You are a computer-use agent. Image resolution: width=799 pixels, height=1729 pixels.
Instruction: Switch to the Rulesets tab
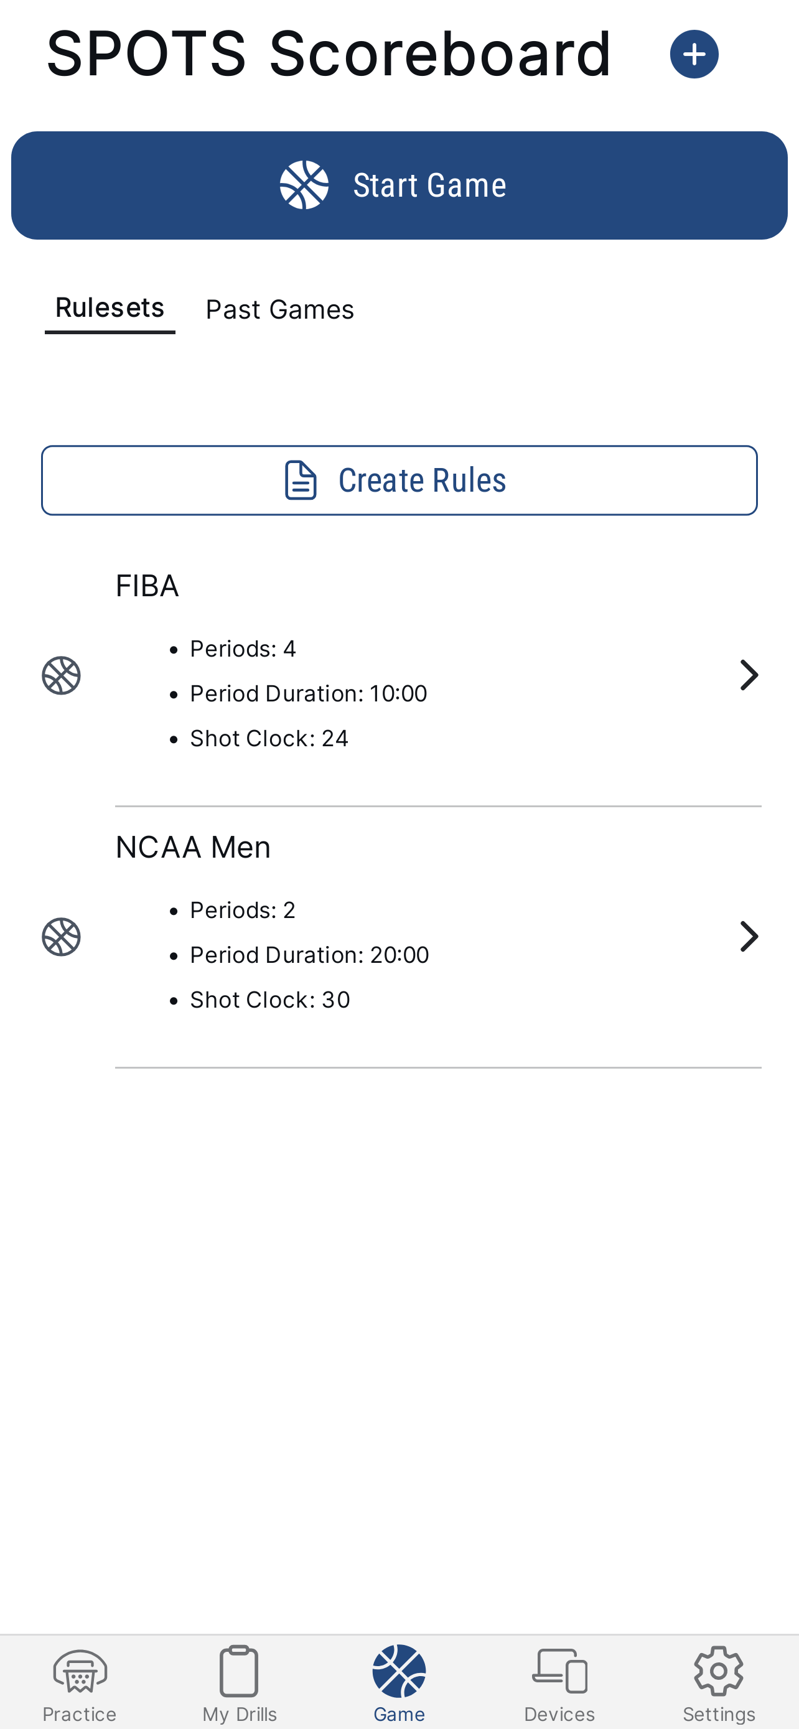(x=110, y=308)
